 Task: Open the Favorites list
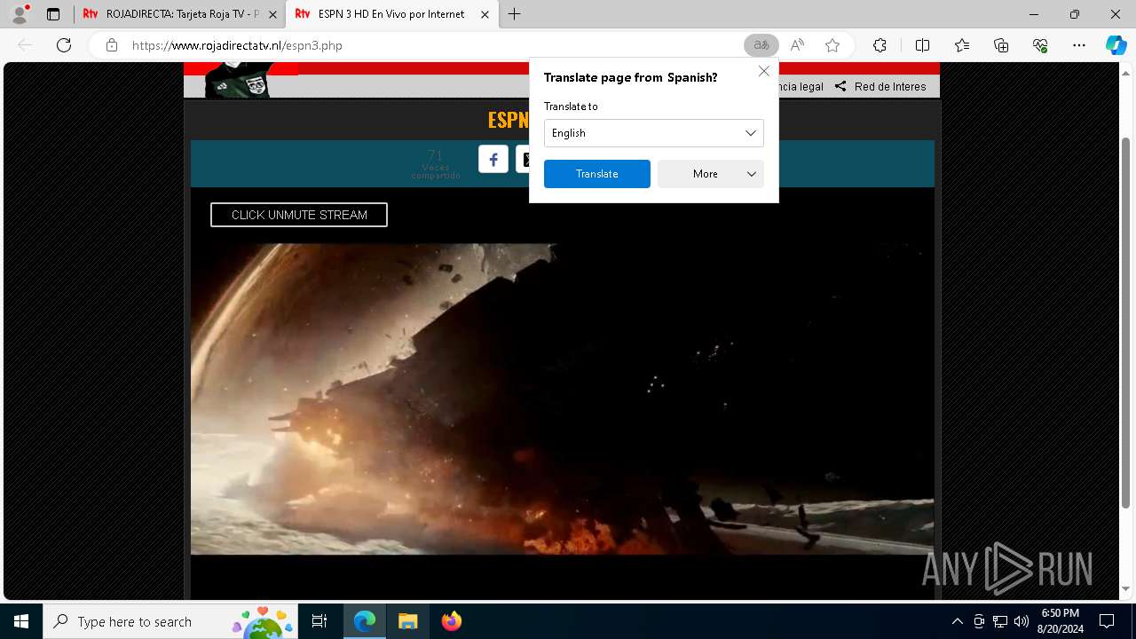coord(962,45)
